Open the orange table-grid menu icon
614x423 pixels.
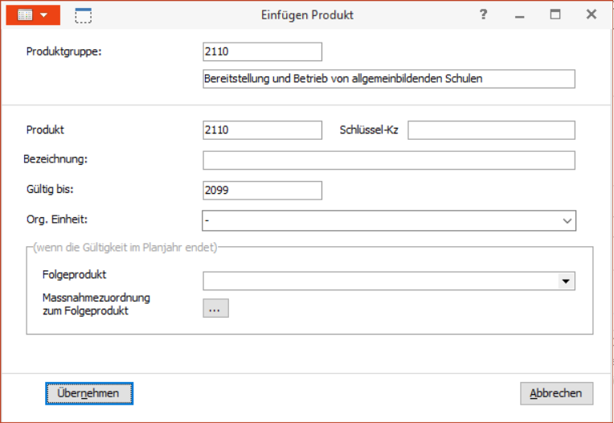(x=25, y=15)
